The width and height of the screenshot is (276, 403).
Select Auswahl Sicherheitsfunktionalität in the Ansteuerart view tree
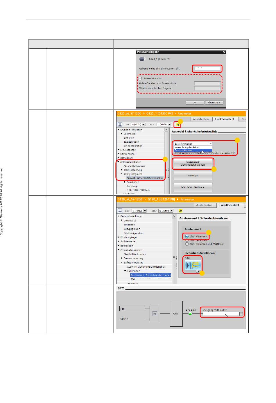coord(146,267)
